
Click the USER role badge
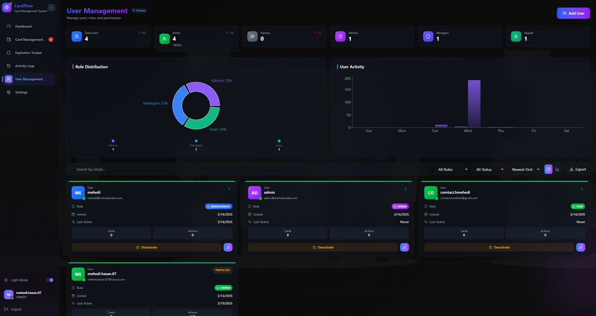tap(578, 207)
